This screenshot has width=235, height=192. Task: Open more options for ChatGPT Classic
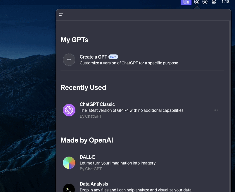216,110
